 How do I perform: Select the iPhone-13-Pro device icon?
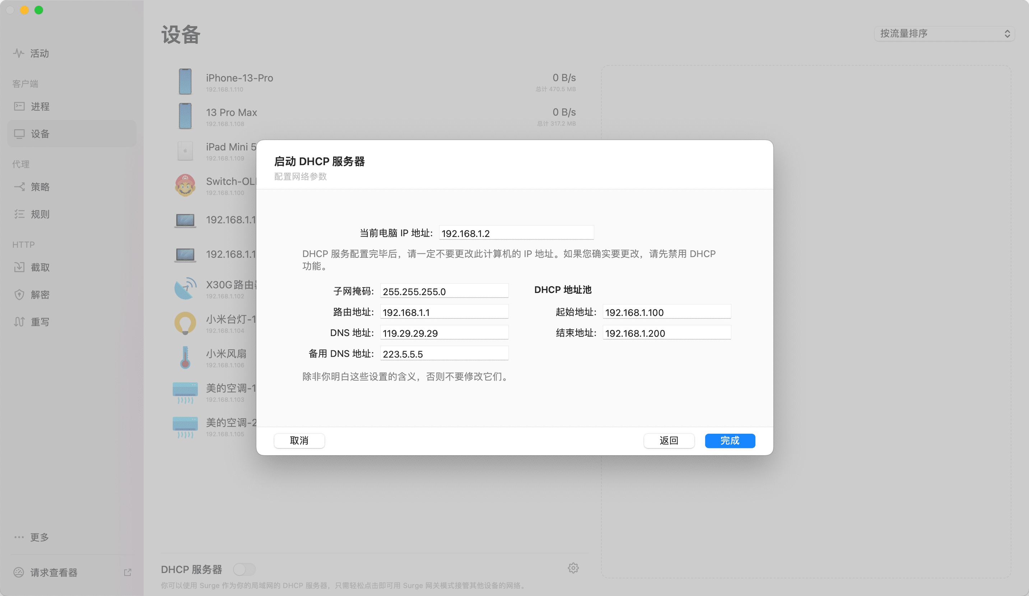[185, 82]
